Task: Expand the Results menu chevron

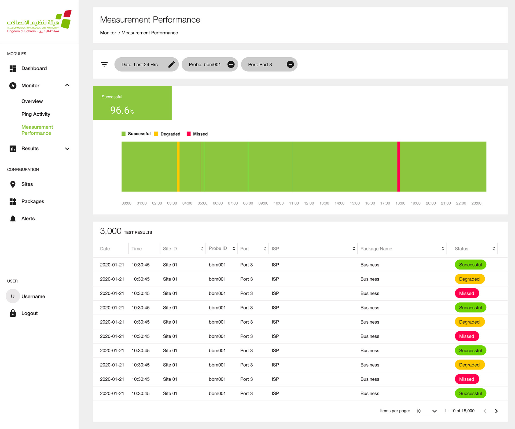Action: (x=67, y=149)
